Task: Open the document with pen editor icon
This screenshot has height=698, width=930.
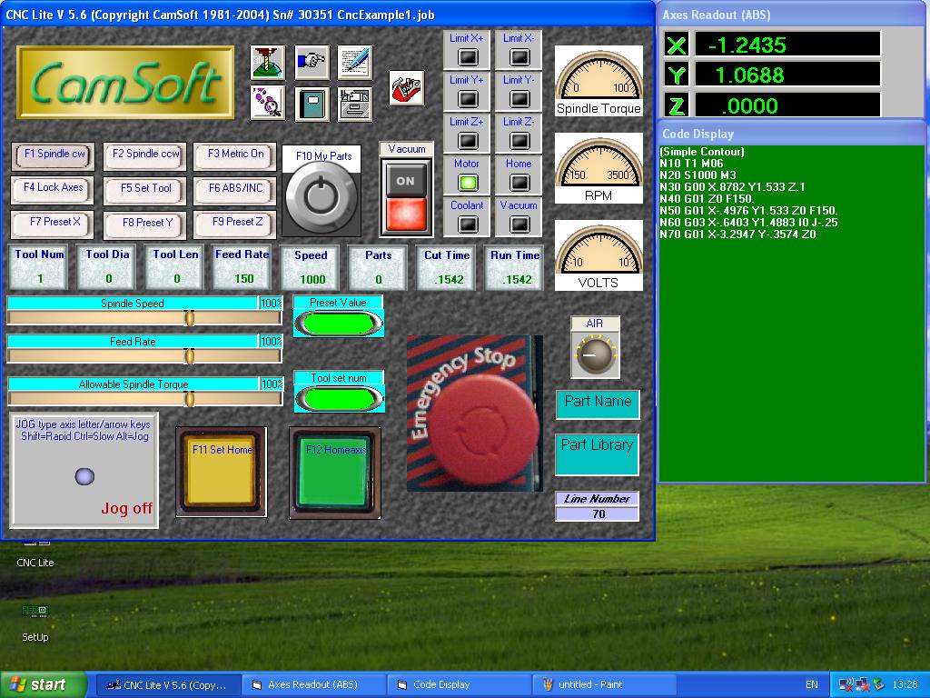Action: click(355, 62)
